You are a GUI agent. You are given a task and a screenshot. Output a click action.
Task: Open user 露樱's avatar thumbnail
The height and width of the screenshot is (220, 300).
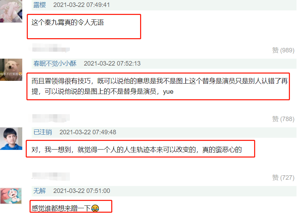point(11,11)
